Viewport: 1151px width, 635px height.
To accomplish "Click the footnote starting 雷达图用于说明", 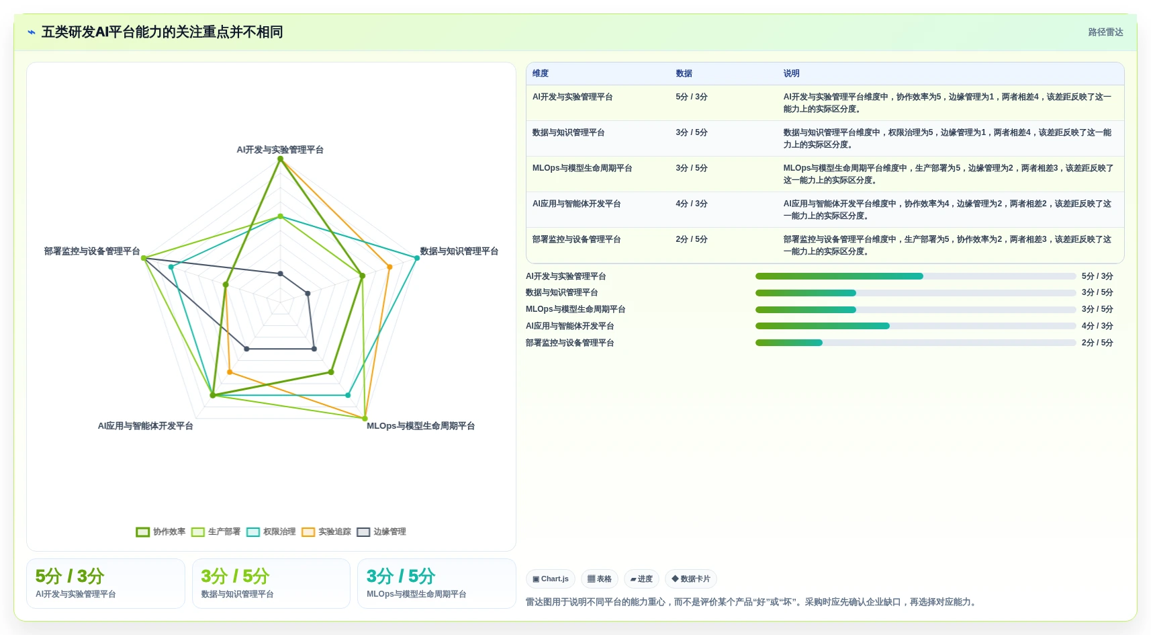I will tap(751, 602).
